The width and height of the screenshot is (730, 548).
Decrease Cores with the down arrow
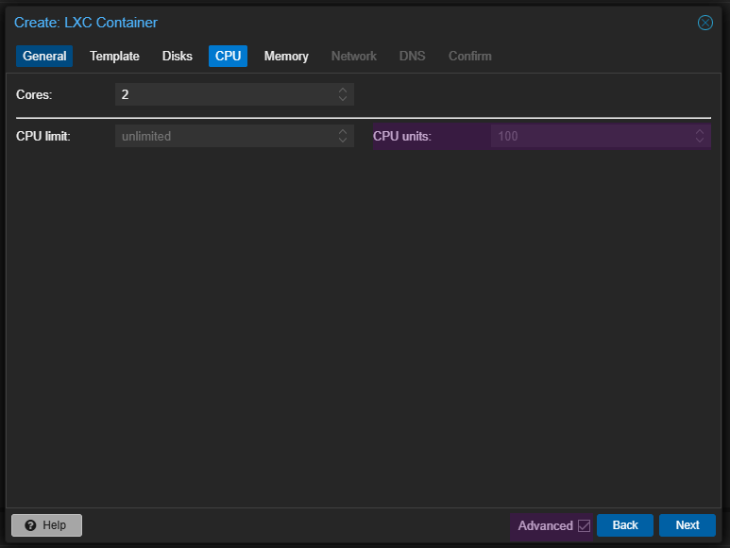[x=343, y=98]
